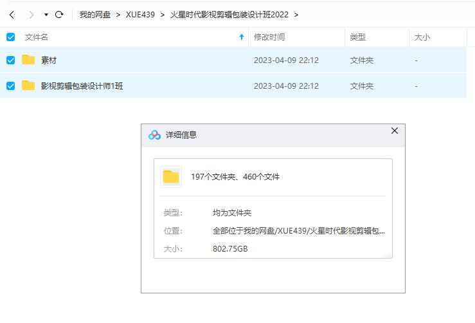Viewport: 475px width, 323px height.
Task: Open 我的网盘 in breadcrumb
Action: pos(95,15)
